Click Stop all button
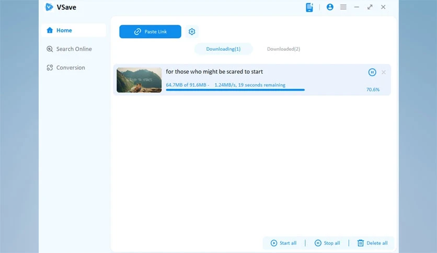 pos(327,243)
